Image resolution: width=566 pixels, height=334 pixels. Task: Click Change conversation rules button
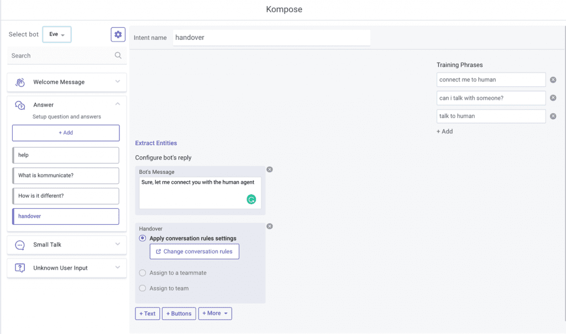tap(194, 251)
